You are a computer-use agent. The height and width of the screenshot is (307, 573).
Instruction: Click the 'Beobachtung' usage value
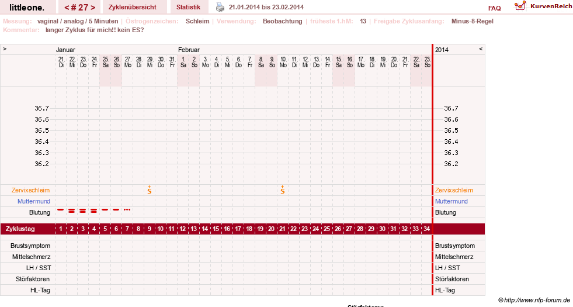point(283,21)
